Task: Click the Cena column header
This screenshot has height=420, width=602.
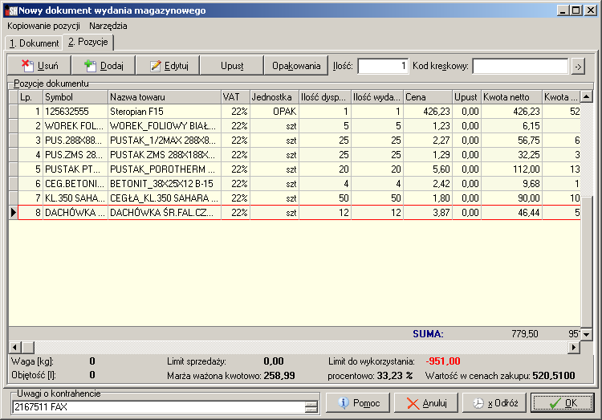Action: [428, 97]
